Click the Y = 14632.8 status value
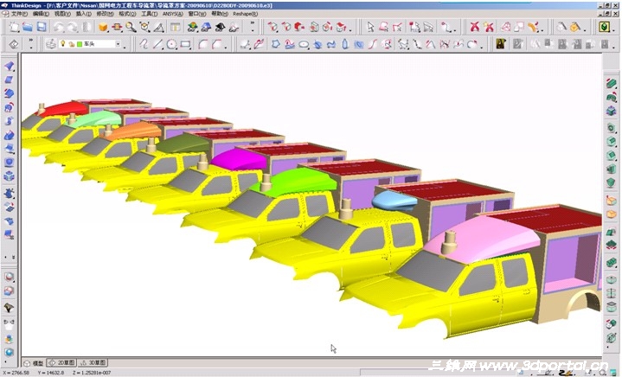 click(51, 373)
